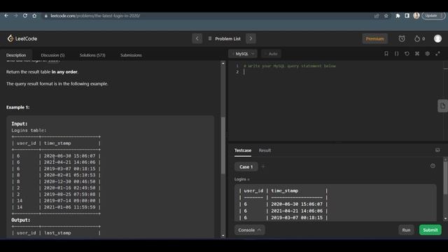Viewport: 448px width, 252px height.
Task: Click the "Example 1:" heading
Action: click(17, 107)
